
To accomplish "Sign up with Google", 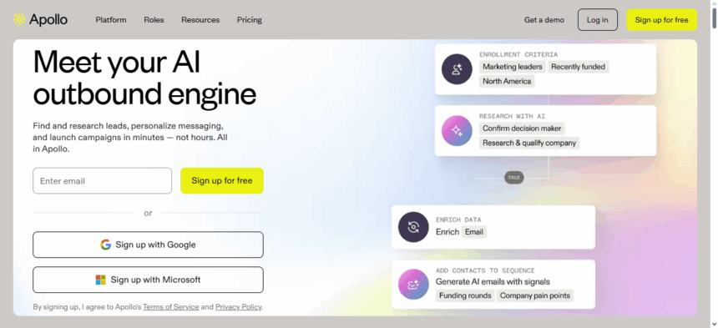I will (148, 245).
